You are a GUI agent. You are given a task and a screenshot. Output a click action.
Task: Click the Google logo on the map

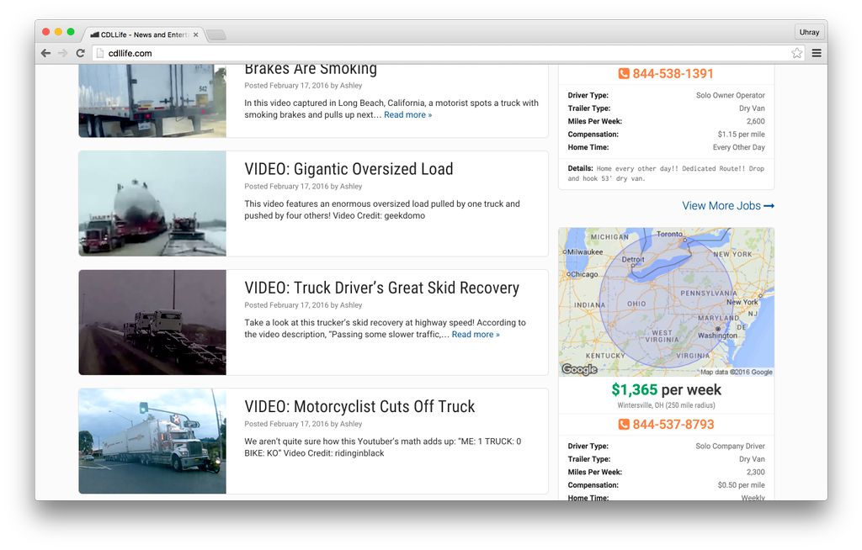579,369
